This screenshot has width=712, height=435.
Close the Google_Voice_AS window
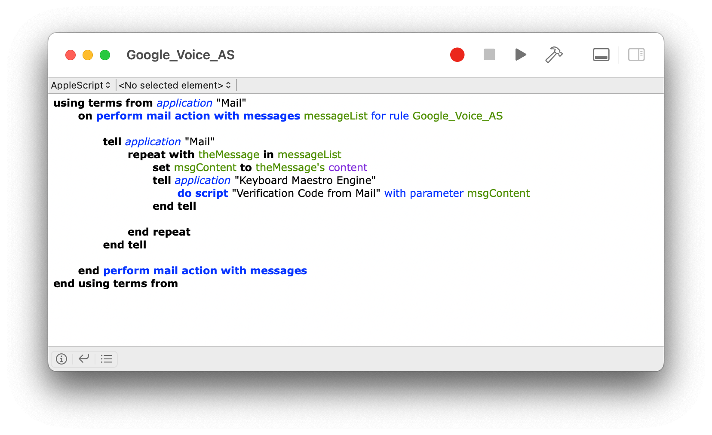pos(71,55)
